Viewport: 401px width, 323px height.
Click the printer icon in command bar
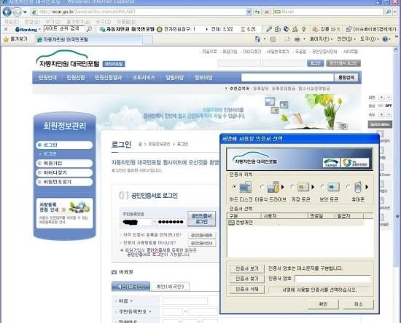297,39
